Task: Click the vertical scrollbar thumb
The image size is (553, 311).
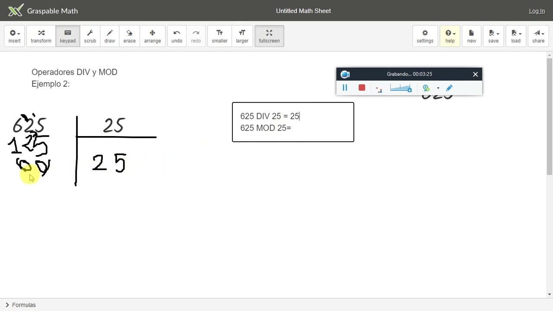Action: pos(550,116)
